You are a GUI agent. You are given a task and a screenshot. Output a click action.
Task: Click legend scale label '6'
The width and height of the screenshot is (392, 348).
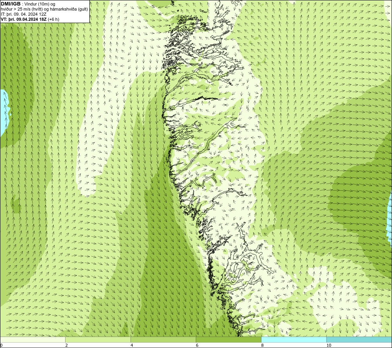pos(197,345)
